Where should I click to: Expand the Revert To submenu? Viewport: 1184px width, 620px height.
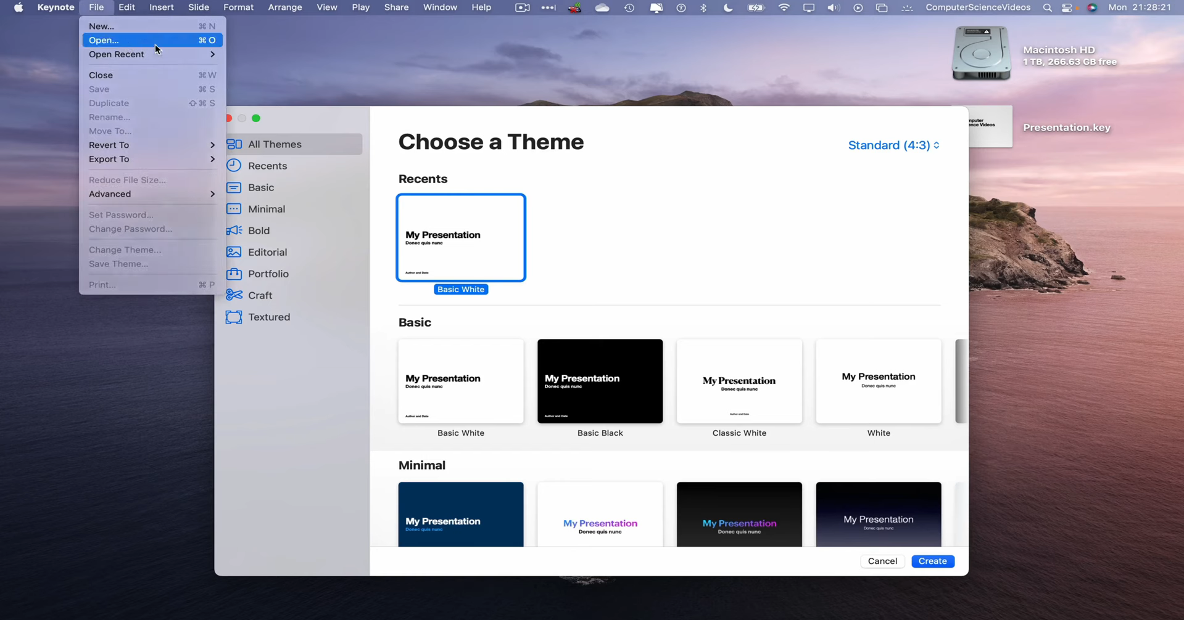[152, 145]
